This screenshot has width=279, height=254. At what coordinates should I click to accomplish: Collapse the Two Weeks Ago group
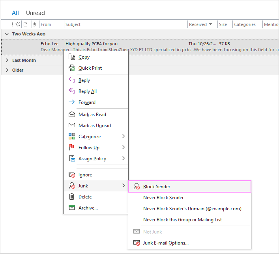coord(7,34)
